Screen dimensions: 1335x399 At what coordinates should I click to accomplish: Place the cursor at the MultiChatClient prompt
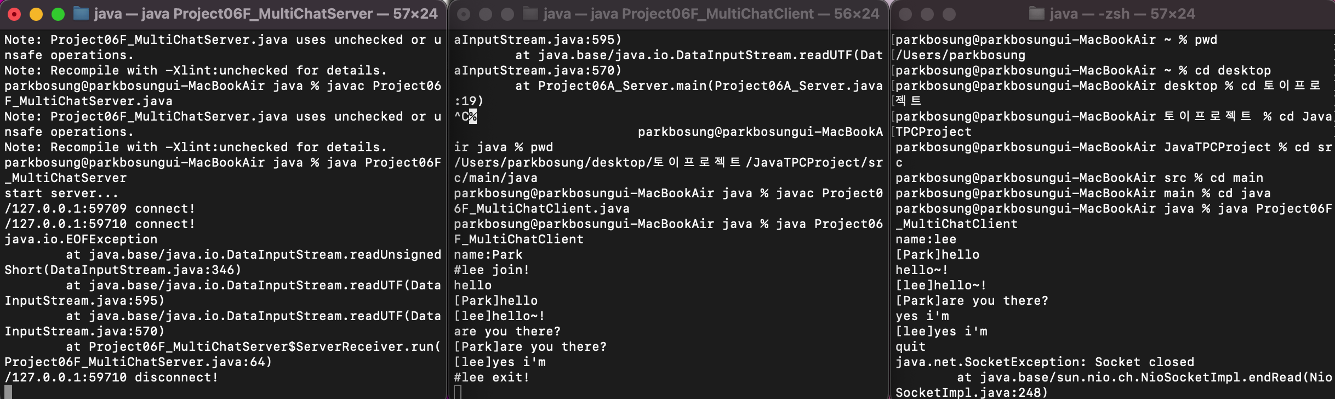457,391
